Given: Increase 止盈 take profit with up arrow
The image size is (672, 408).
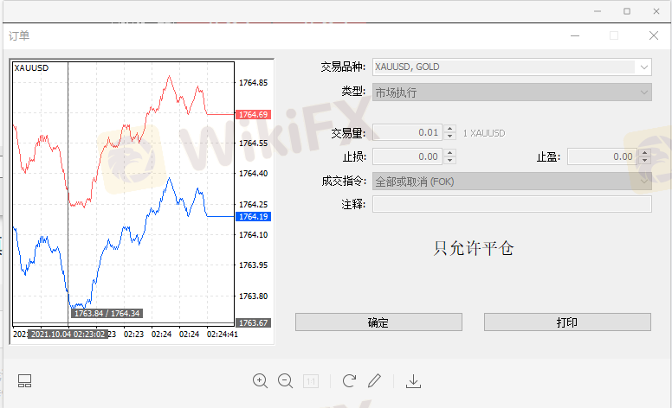Looking at the screenshot, I should 644,153.
